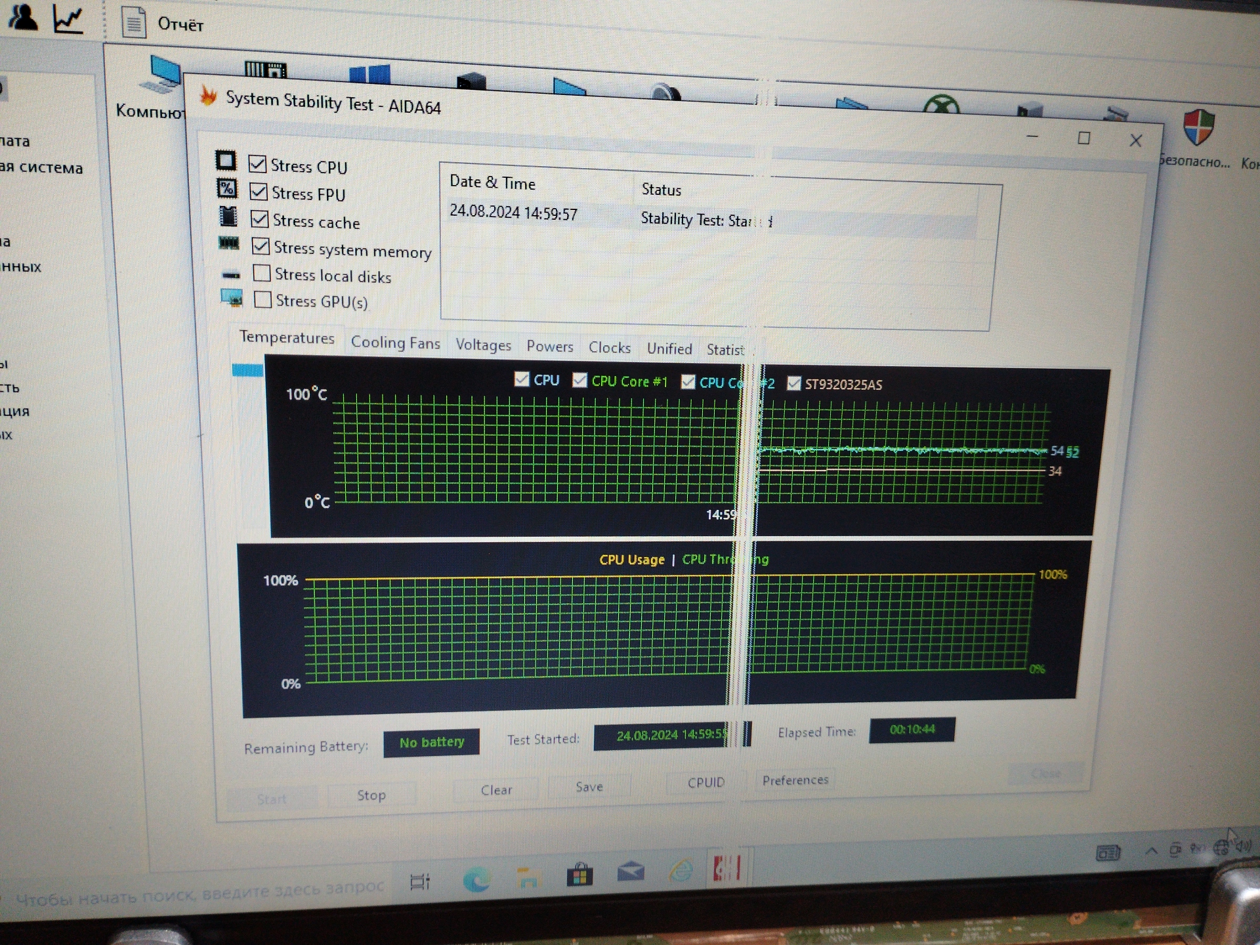1260x945 pixels.
Task: Toggle the Stress FPU checkbox
Action: coord(259,192)
